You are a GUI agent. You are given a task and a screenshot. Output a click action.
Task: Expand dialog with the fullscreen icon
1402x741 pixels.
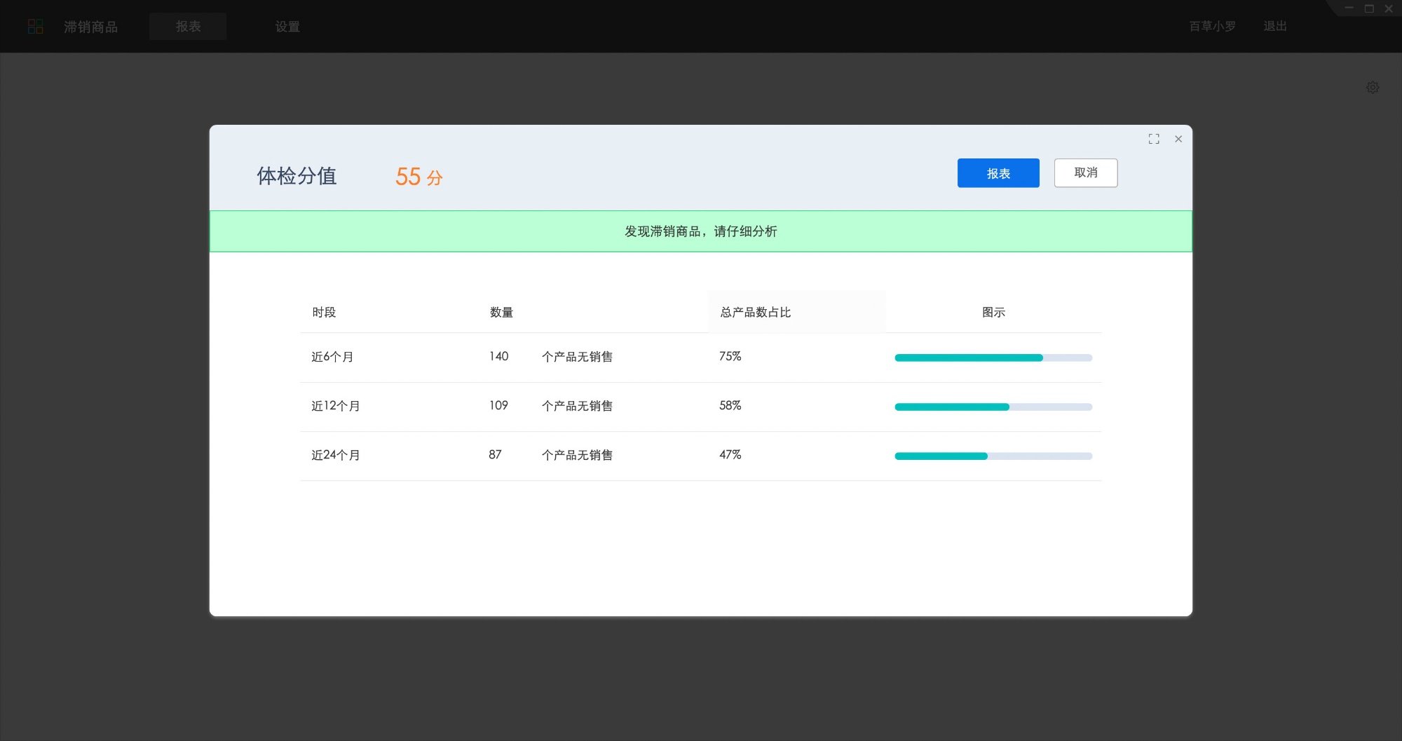1154,139
